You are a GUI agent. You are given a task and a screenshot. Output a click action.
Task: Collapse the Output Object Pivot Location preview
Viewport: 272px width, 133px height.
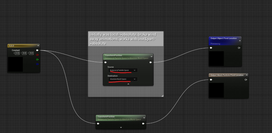pyautogui.click(x=240, y=41)
